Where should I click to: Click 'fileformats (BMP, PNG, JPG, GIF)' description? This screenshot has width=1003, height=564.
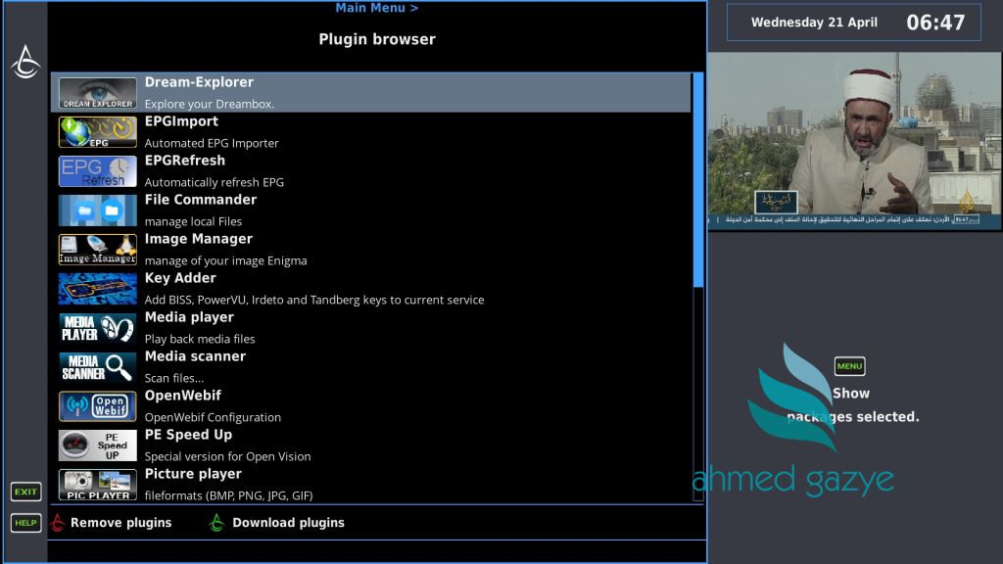[x=228, y=495]
